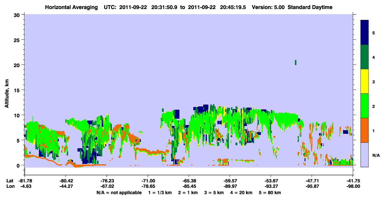This screenshot has height=201, width=392.
Task: Click 'Standard Daytime' in the title
Action: coord(310,8)
